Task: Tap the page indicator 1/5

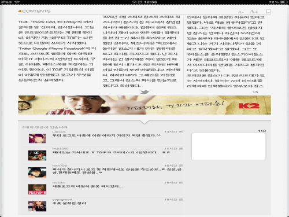Action: tap(255, 92)
